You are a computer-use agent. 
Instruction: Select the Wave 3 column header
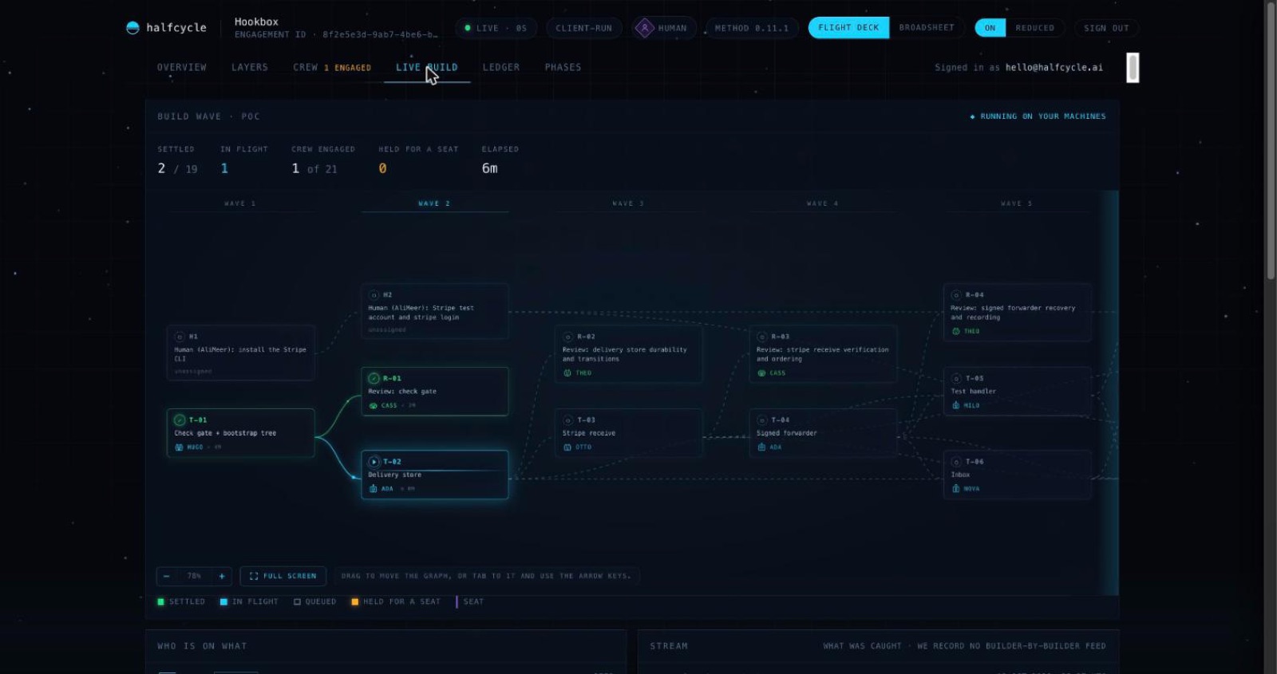628,203
